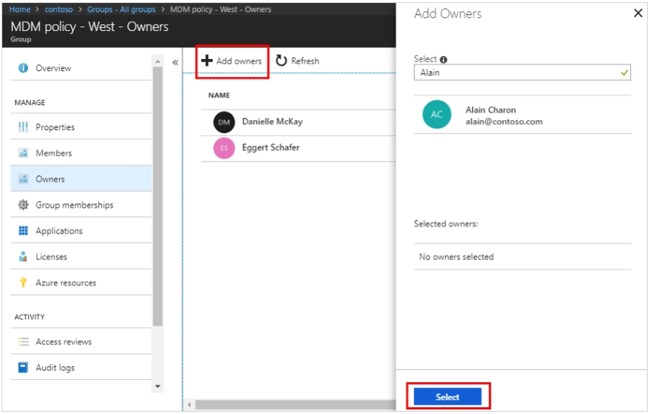Click the info icon beside Select label
This screenshot has height=414, width=650.
[444, 59]
